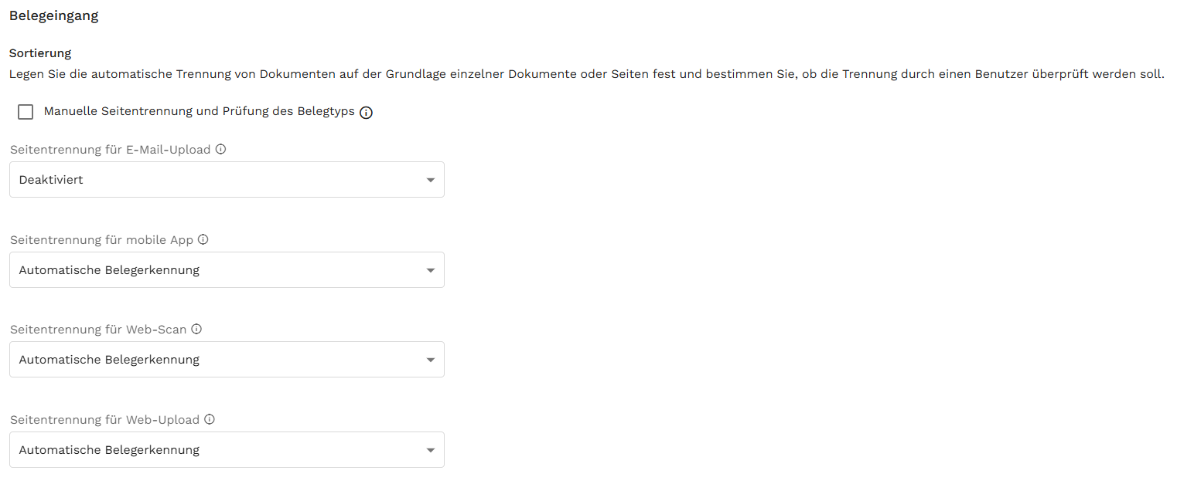The image size is (1177, 484).
Task: Click the arrow of E-Mail-Upload dropdown
Action: 431,180
